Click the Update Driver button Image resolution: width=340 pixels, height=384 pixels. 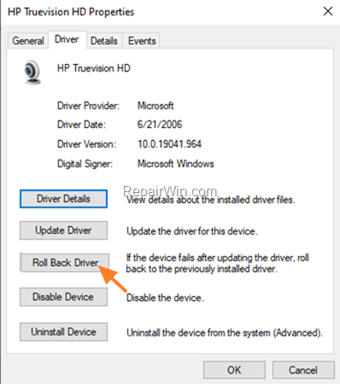click(63, 230)
